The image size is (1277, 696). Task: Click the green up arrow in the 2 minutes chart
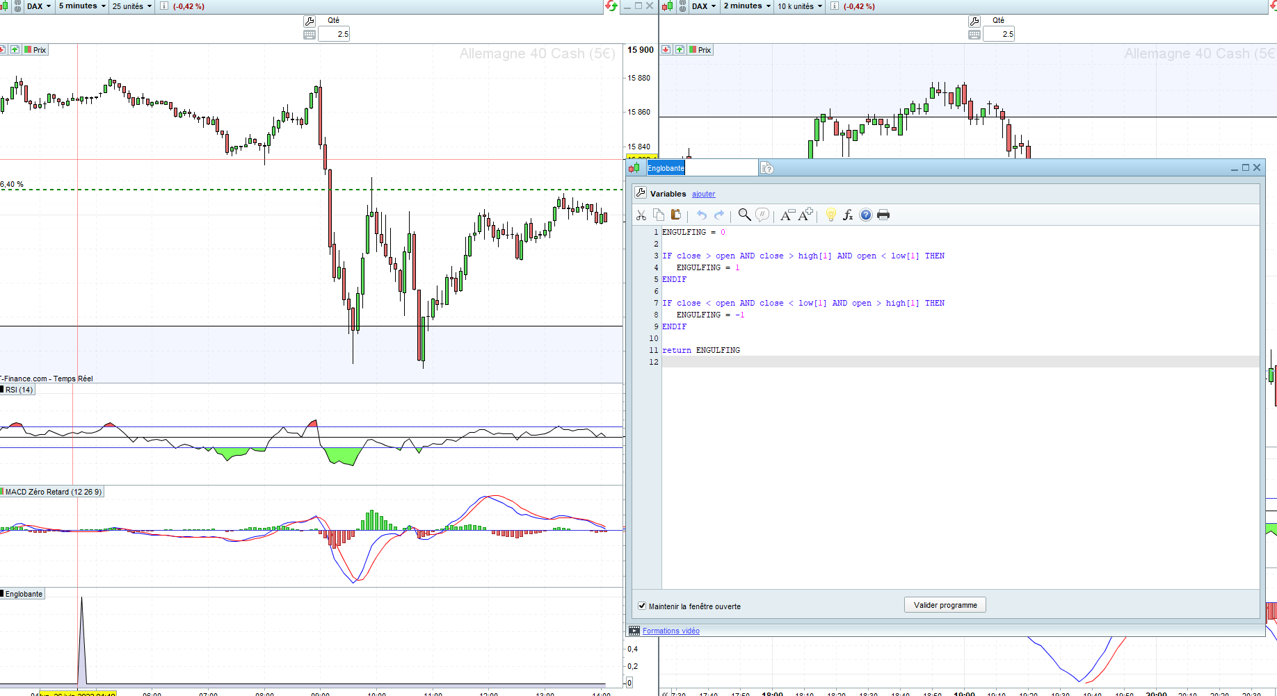click(680, 50)
